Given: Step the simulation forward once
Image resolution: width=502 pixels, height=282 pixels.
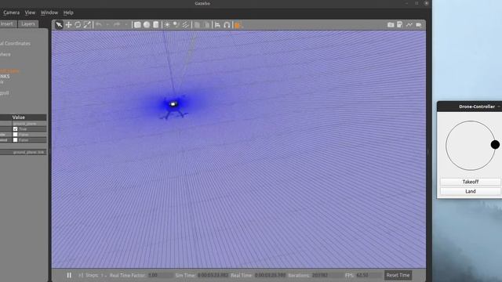Looking at the screenshot, I should [x=81, y=275].
